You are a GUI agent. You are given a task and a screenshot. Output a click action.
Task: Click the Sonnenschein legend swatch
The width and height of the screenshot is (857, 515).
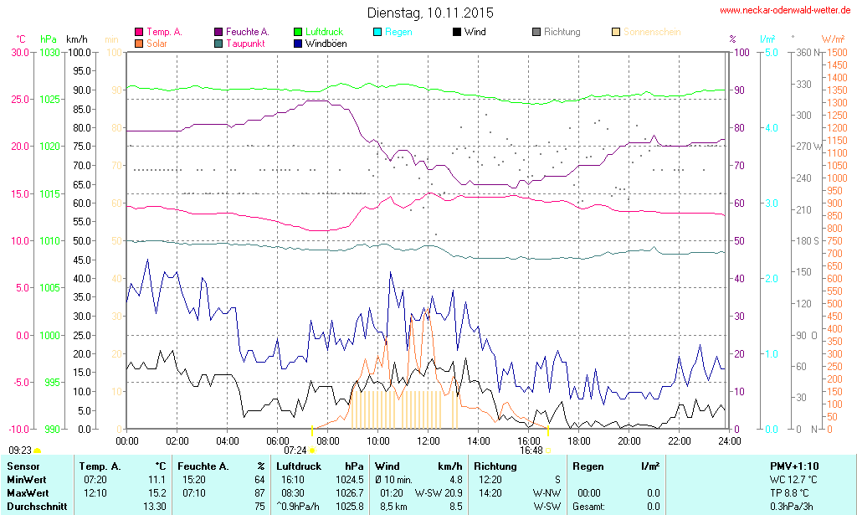[616, 33]
